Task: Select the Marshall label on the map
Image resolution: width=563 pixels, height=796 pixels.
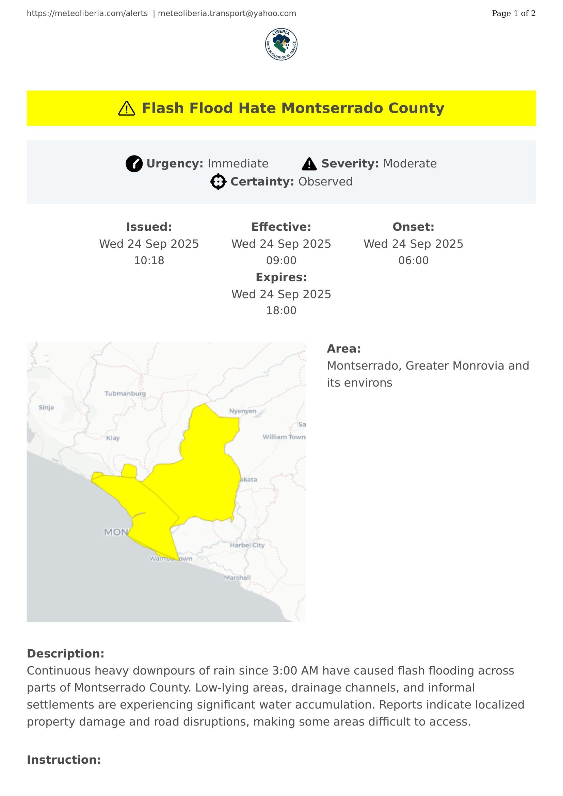Action: click(x=237, y=578)
